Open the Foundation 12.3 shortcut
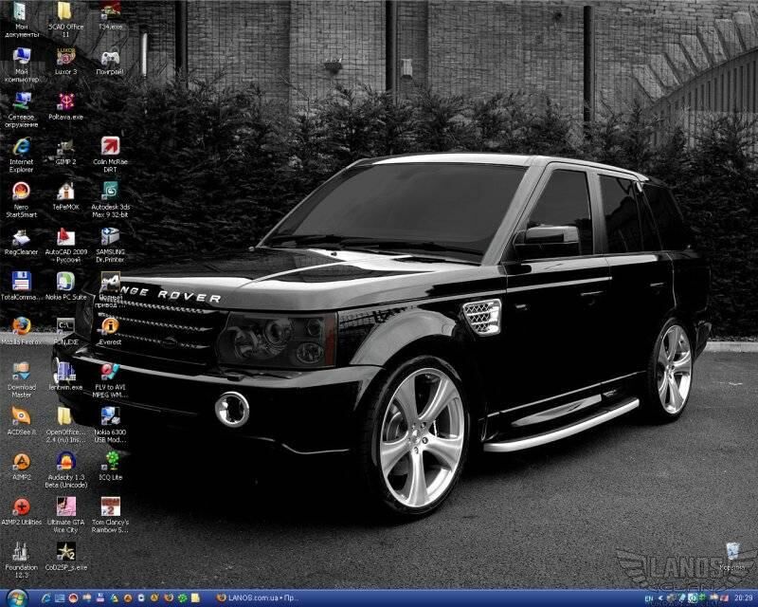 (x=21, y=560)
